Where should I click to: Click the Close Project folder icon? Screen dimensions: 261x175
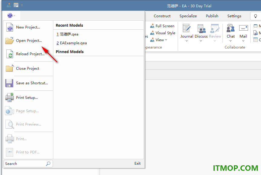9,68
